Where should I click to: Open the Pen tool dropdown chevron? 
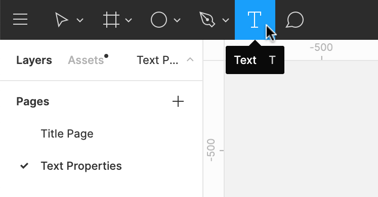226,20
